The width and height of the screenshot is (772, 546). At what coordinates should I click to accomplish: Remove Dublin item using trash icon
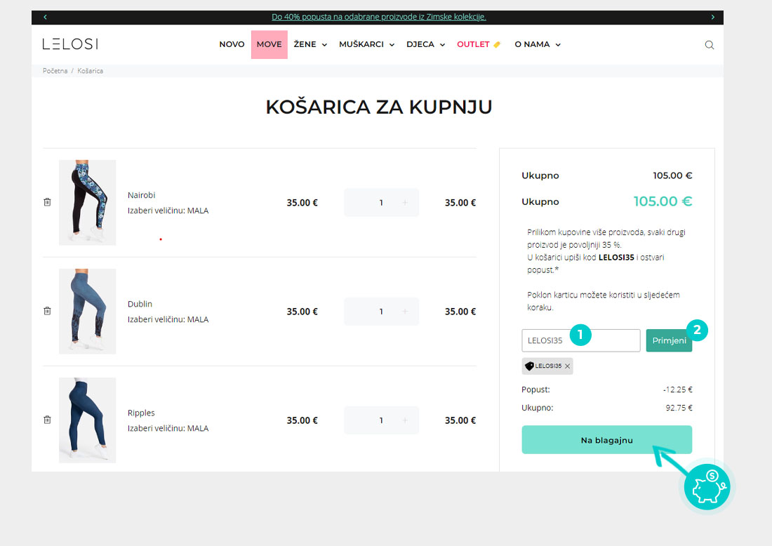47,311
